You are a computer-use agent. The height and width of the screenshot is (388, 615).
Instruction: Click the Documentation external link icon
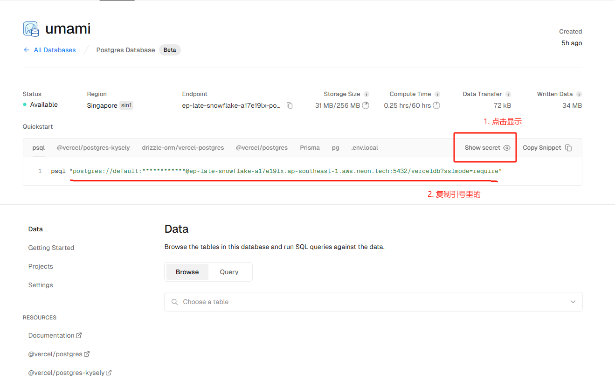pos(79,335)
